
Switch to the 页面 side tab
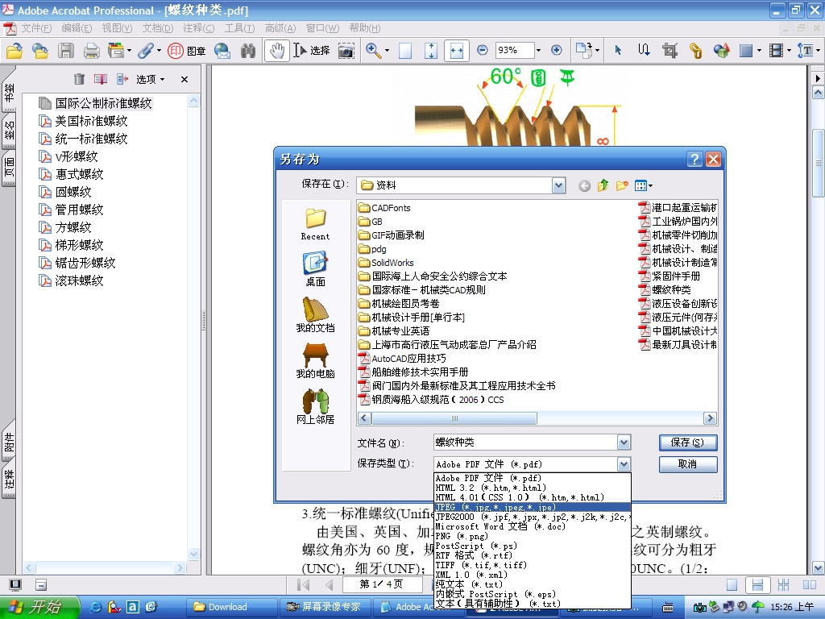coord(9,169)
